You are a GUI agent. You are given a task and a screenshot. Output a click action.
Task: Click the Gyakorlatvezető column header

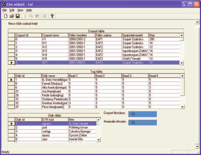tap(135, 35)
